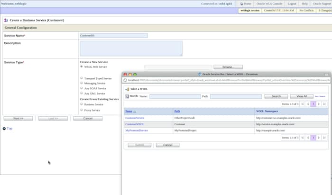Click Cancel in the Select a WSDL popup
332x195 pixels.
tap(168, 145)
